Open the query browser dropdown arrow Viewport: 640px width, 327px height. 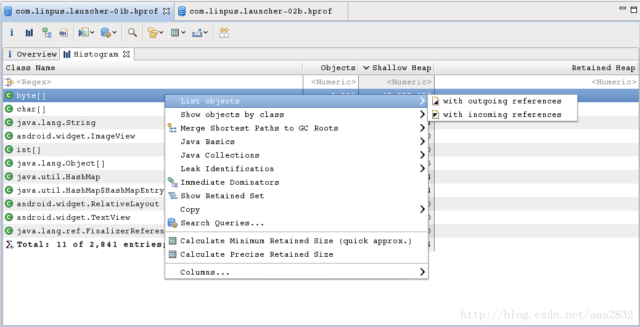click(114, 33)
